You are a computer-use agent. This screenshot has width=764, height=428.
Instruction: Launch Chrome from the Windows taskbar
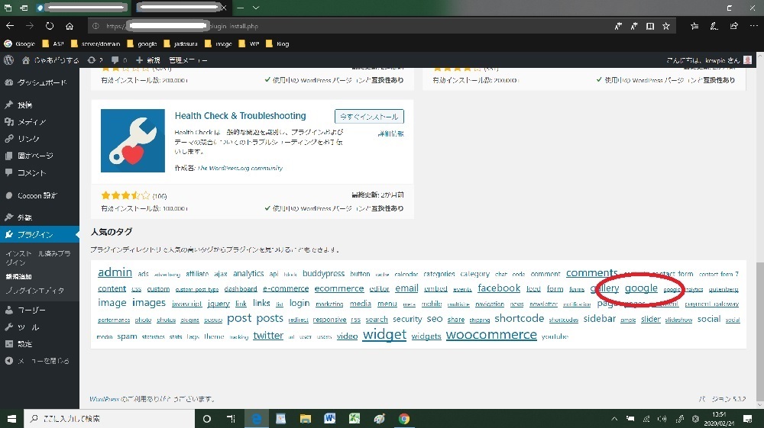point(403,419)
